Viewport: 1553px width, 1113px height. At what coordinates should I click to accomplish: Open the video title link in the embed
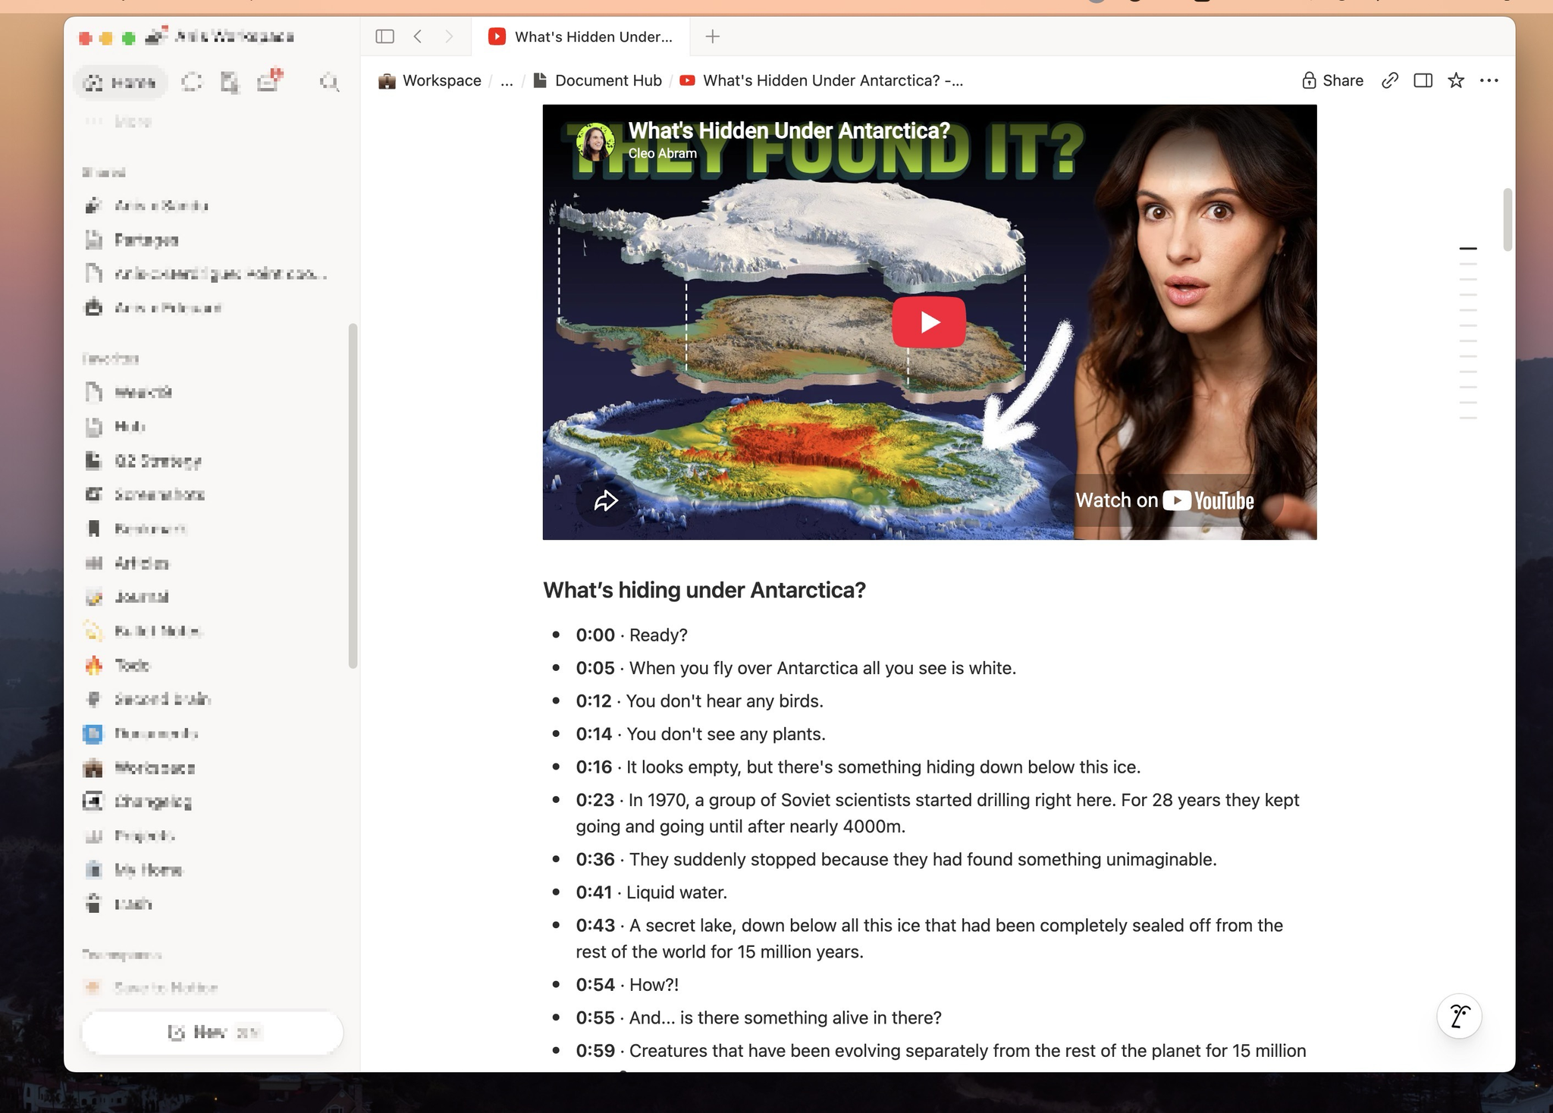(x=789, y=130)
